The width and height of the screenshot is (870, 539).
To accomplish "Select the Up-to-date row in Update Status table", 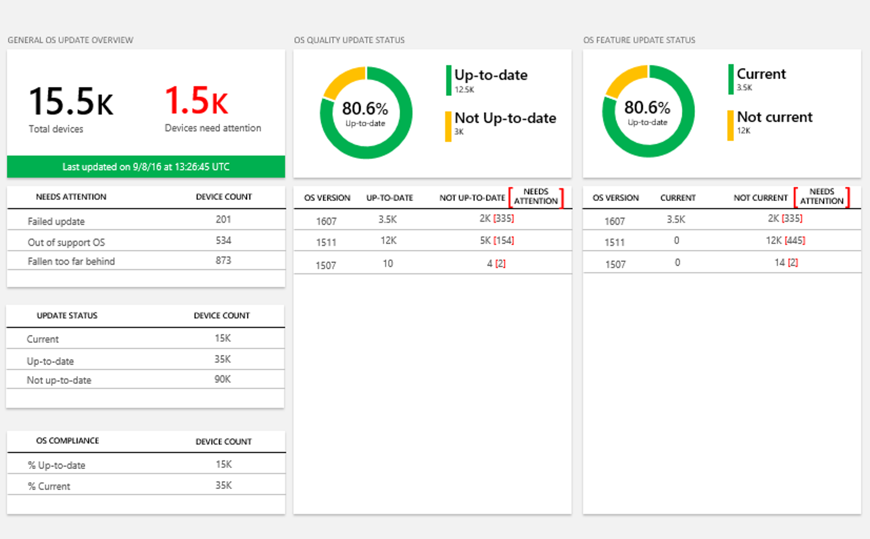I will (146, 360).
